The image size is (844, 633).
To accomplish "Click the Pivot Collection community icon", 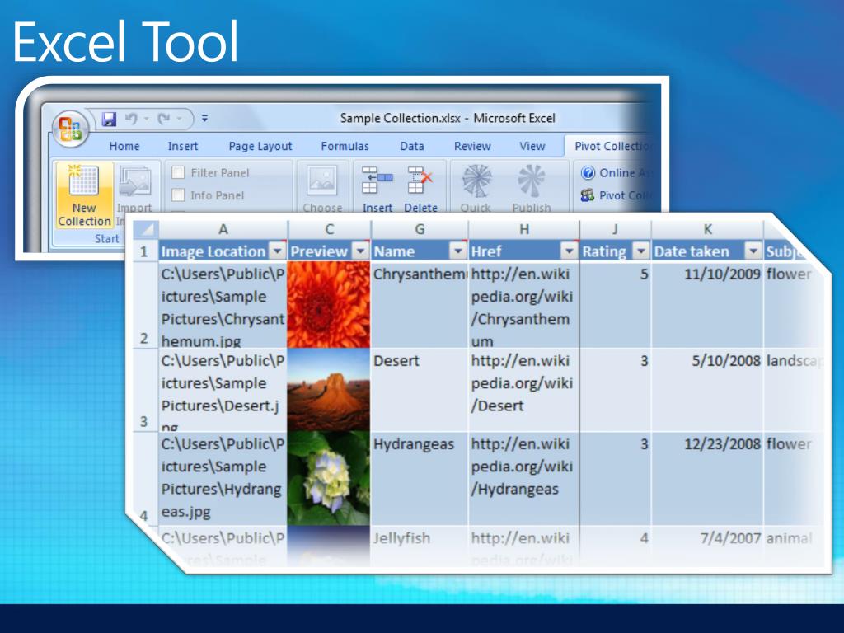I will [x=587, y=195].
